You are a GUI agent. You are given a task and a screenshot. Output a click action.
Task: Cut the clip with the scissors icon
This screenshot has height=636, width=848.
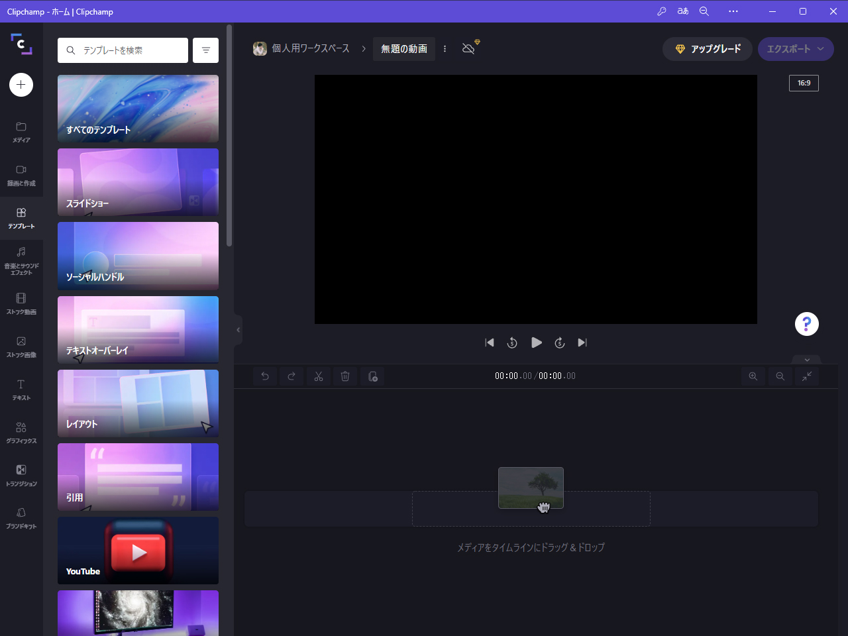[318, 376]
